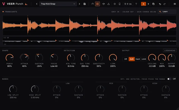This screenshot has width=179, height=110.
Task: Click the gauge meter icon
Action: [x=93, y=4]
